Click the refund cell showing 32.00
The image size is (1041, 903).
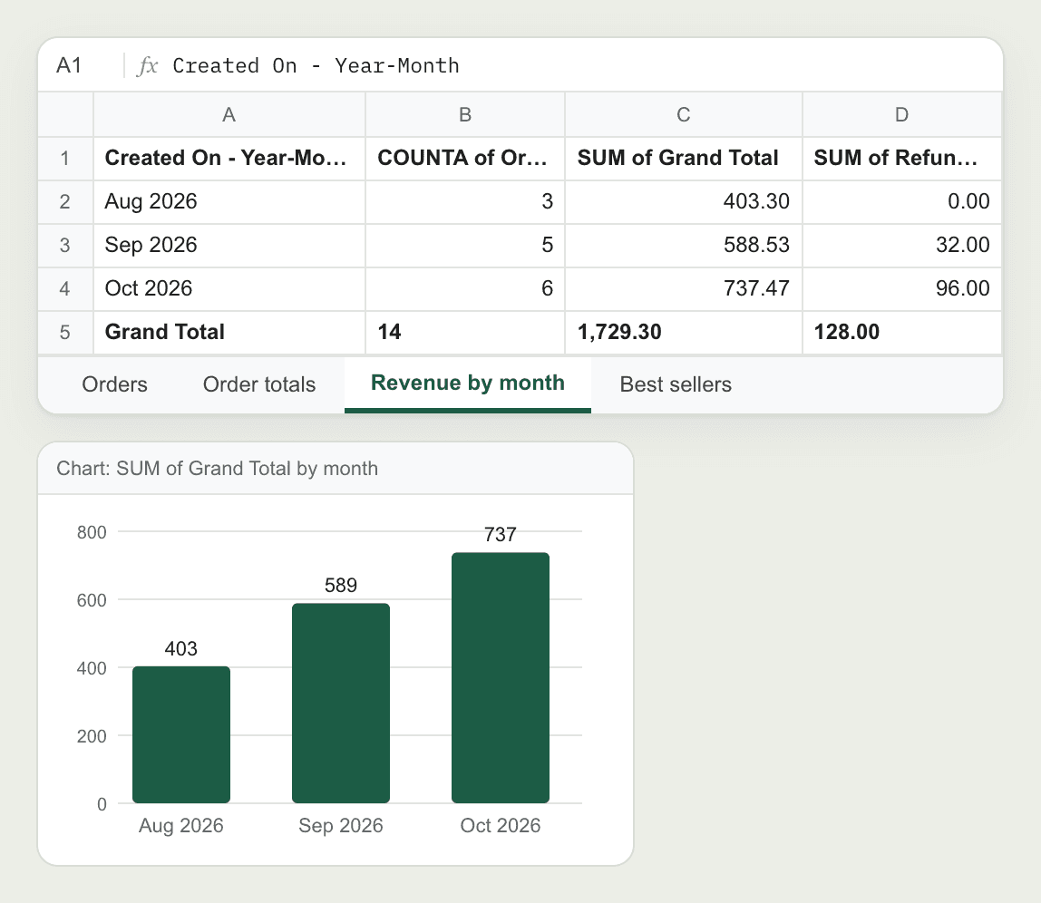tap(901, 245)
